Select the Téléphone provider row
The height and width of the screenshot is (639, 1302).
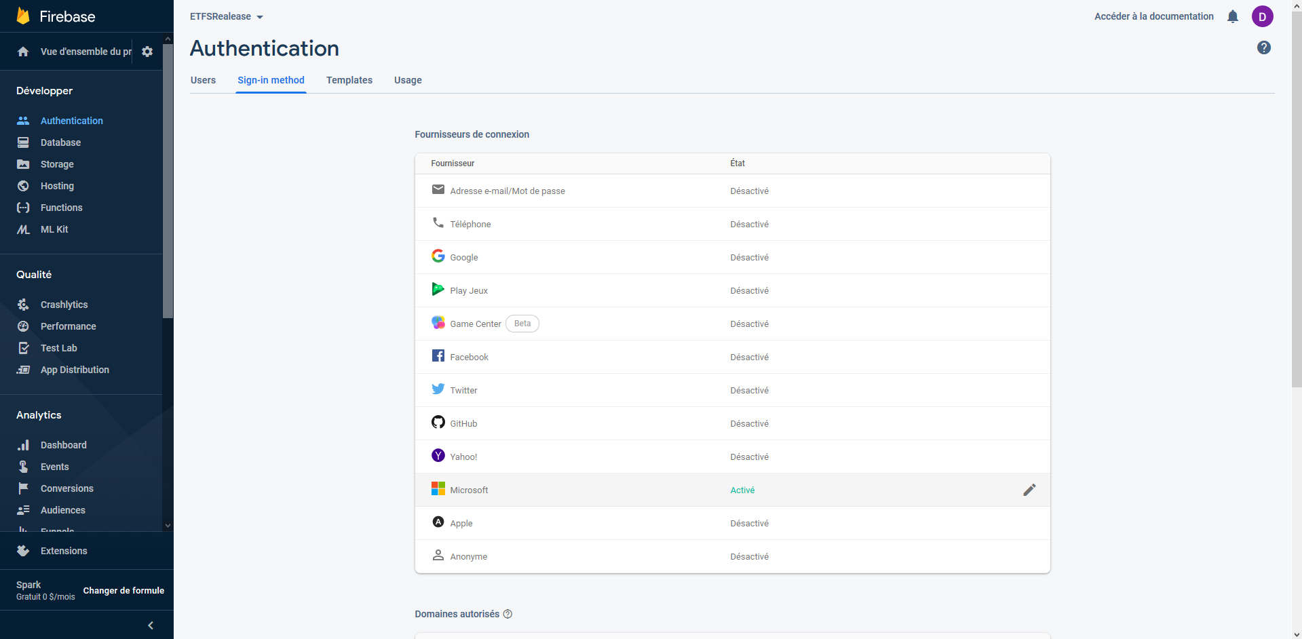click(x=732, y=224)
